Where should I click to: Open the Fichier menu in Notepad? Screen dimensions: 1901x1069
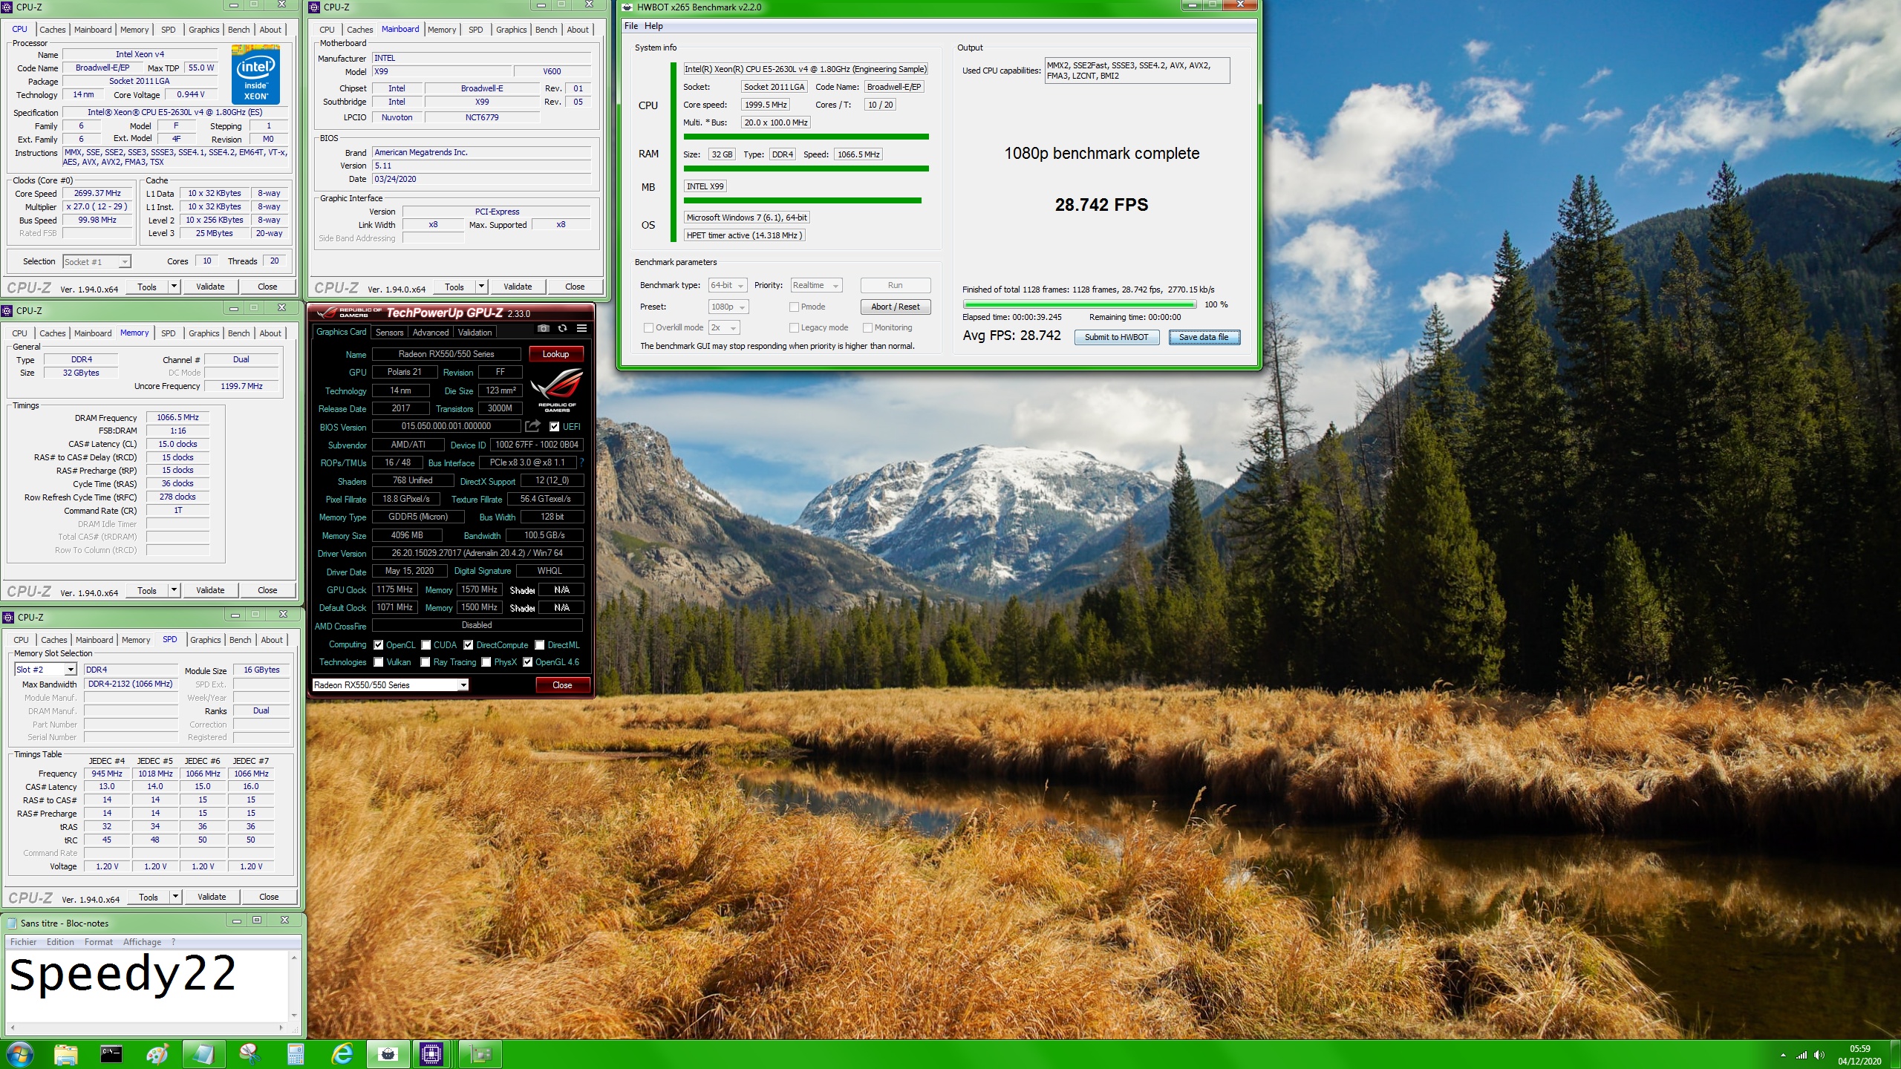23,942
